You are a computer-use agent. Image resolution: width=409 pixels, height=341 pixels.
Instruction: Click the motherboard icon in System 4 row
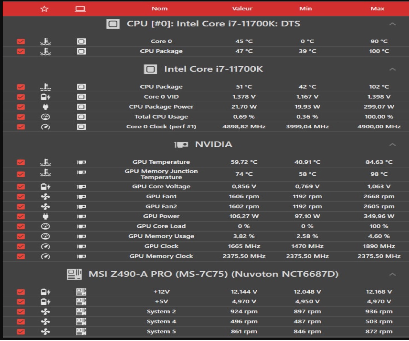coord(81,322)
